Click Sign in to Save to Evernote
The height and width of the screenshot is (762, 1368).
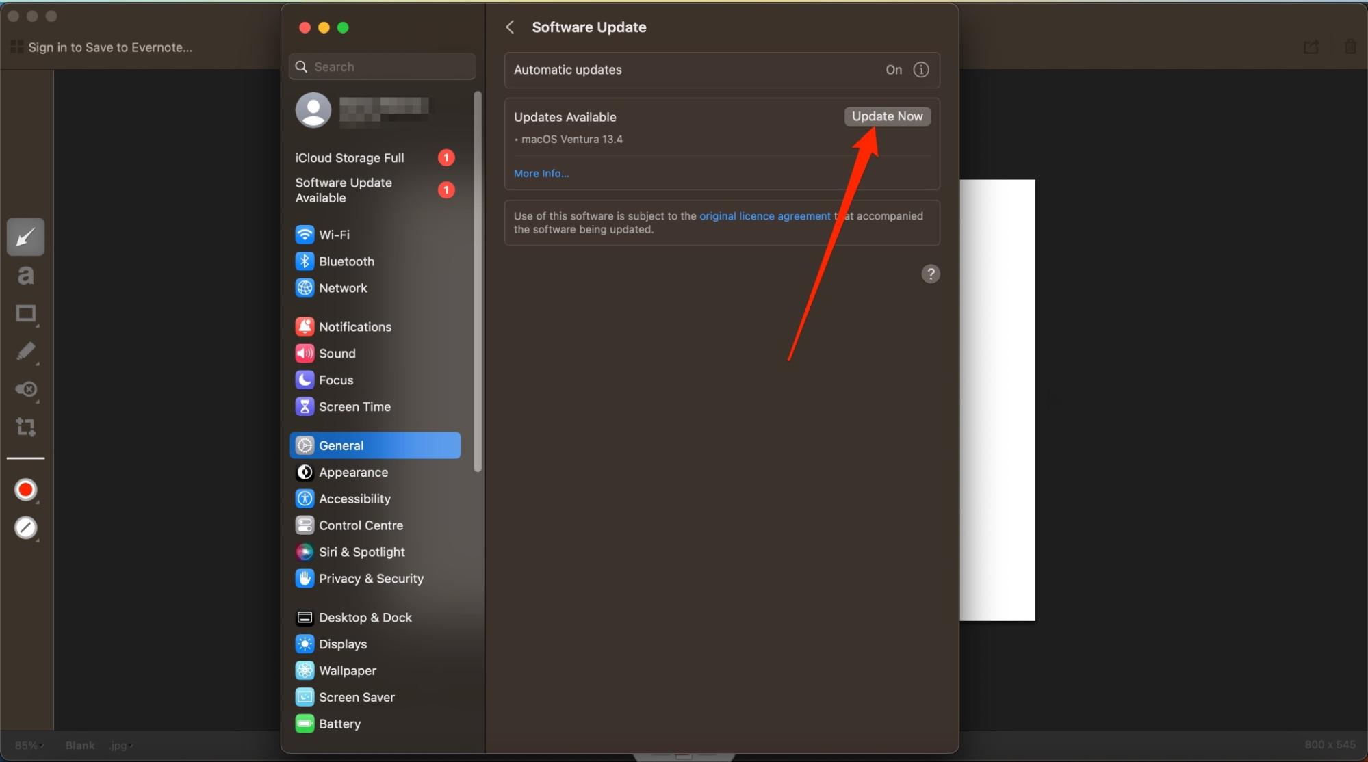pyautogui.click(x=109, y=47)
